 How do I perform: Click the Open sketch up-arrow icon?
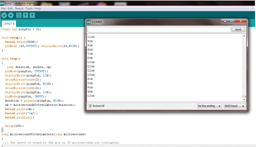pos(26,15)
